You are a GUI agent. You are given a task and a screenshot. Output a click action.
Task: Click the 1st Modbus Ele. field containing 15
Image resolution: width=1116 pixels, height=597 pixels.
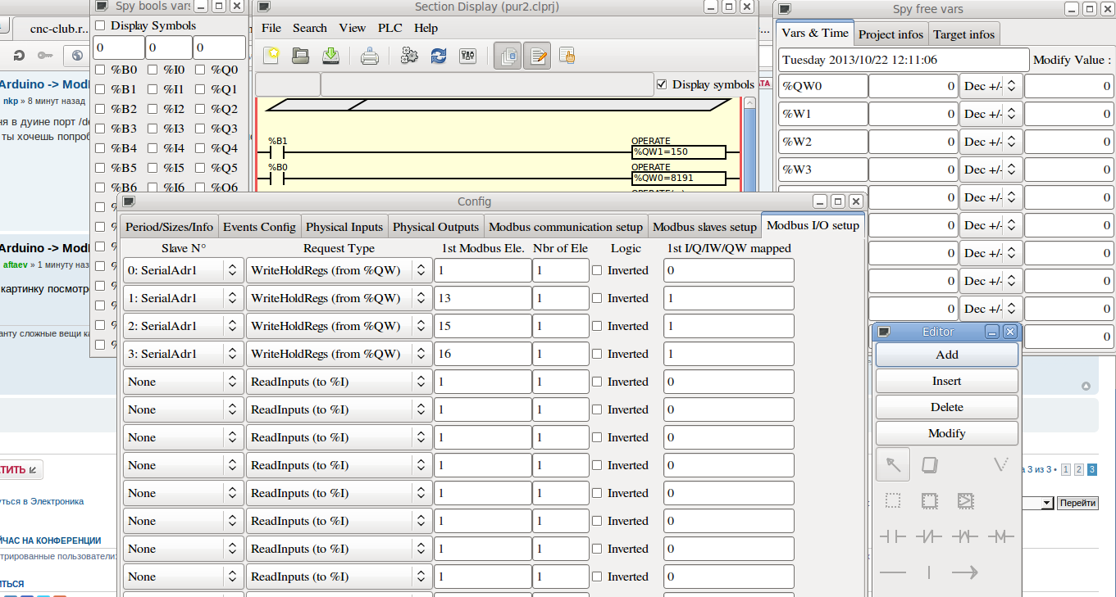483,326
